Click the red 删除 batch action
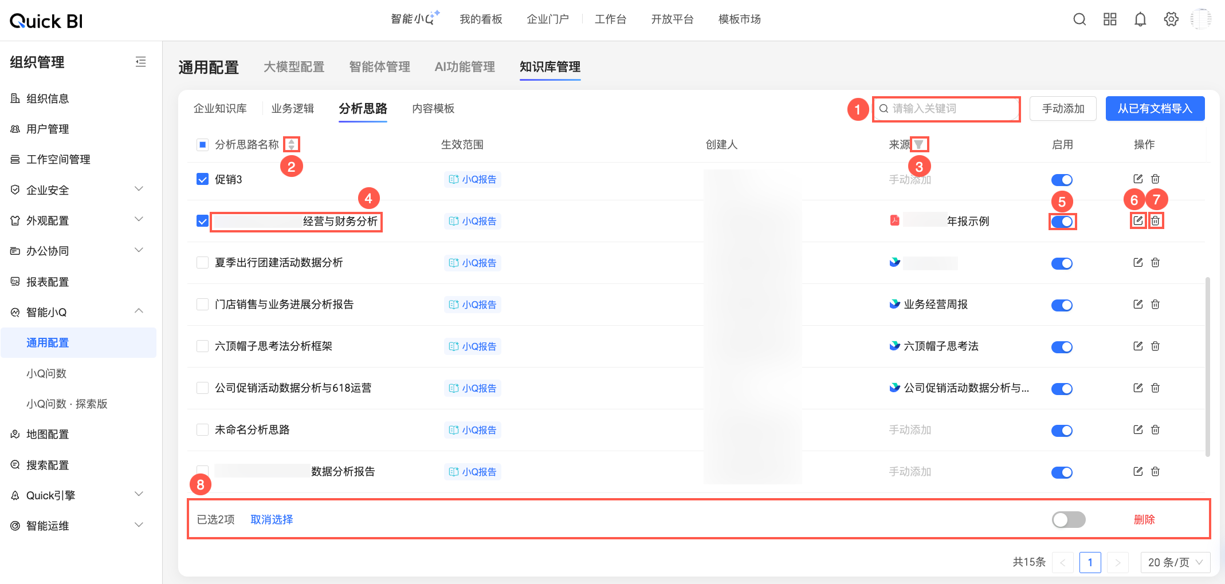This screenshot has height=584, width=1225. click(x=1144, y=519)
